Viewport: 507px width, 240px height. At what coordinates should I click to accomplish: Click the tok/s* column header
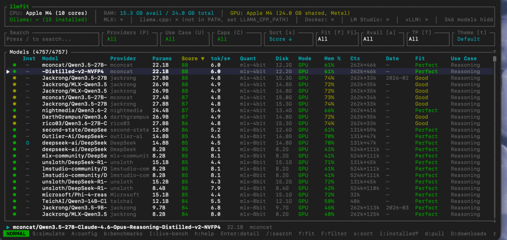[220, 58]
